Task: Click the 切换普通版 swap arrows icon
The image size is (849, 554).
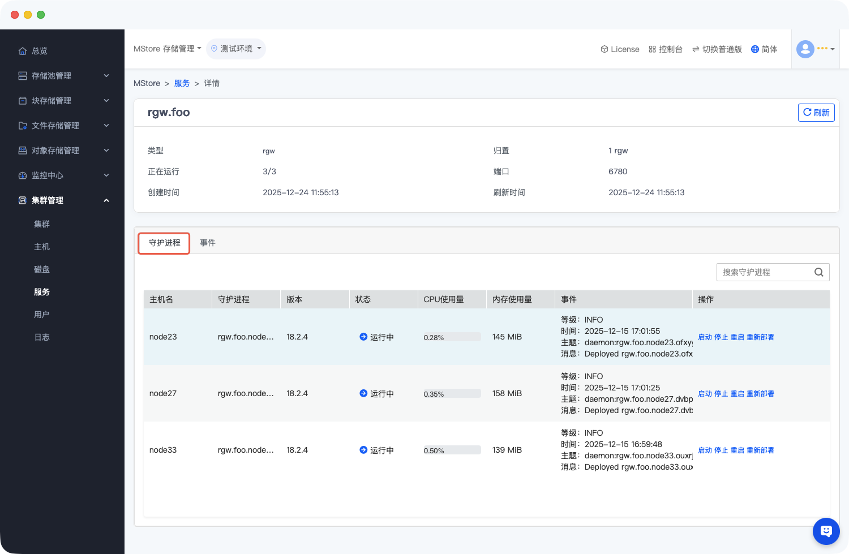Action: point(695,49)
